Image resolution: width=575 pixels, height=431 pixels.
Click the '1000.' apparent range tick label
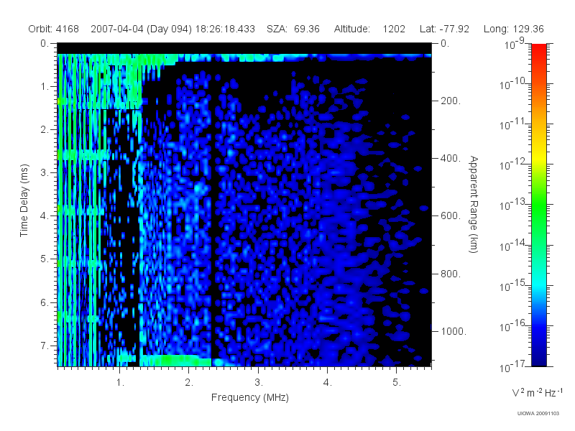(454, 331)
